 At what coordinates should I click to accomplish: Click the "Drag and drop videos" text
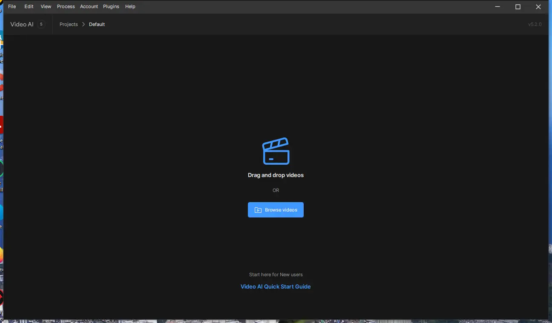(276, 175)
